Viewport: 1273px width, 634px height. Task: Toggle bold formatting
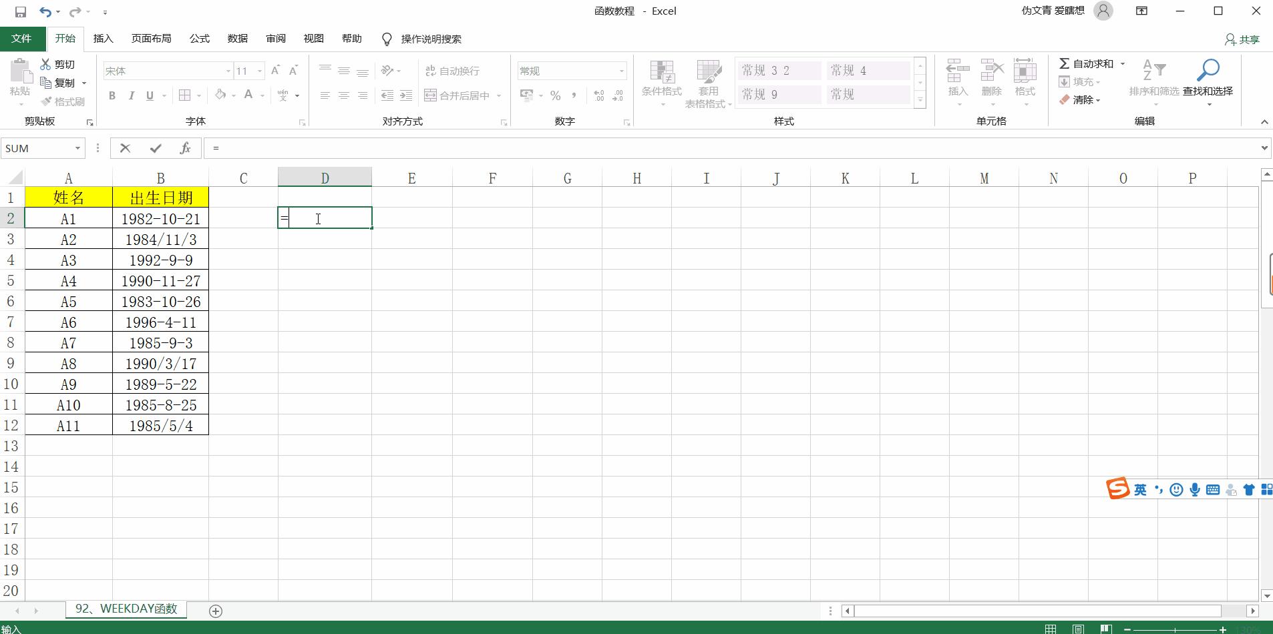pyautogui.click(x=112, y=95)
